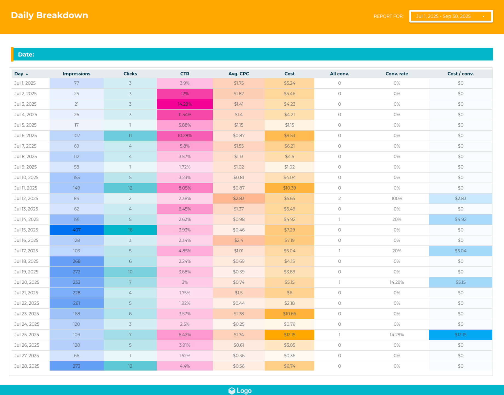Click the Date: section heading
This screenshot has height=395, width=504.
coord(26,54)
